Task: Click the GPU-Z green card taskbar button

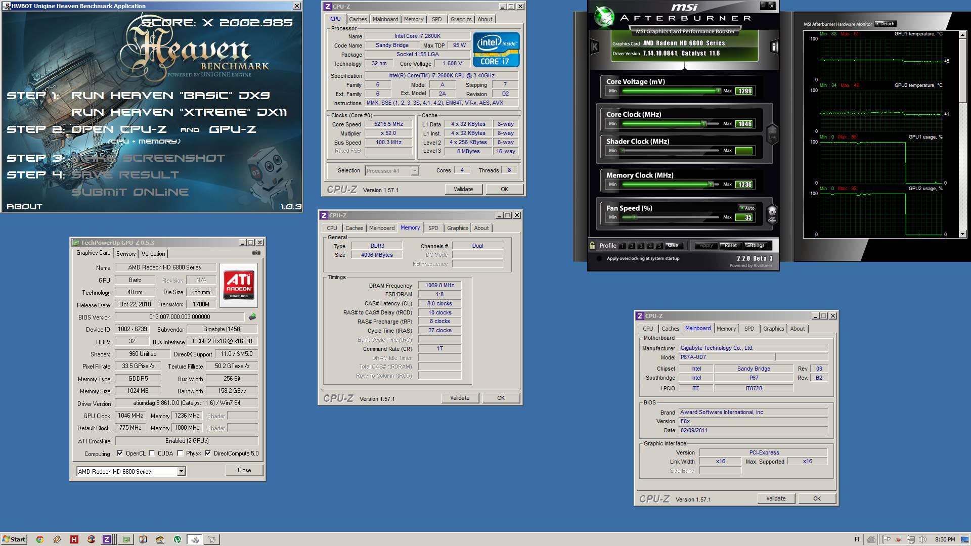Action: (x=126, y=539)
